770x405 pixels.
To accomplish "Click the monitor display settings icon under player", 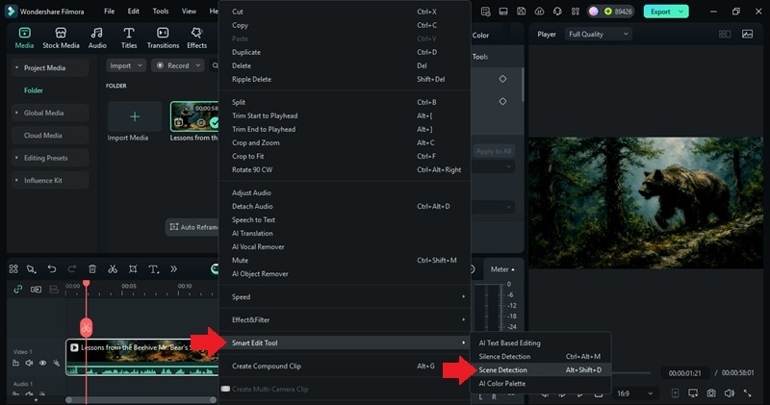I will point(693,393).
